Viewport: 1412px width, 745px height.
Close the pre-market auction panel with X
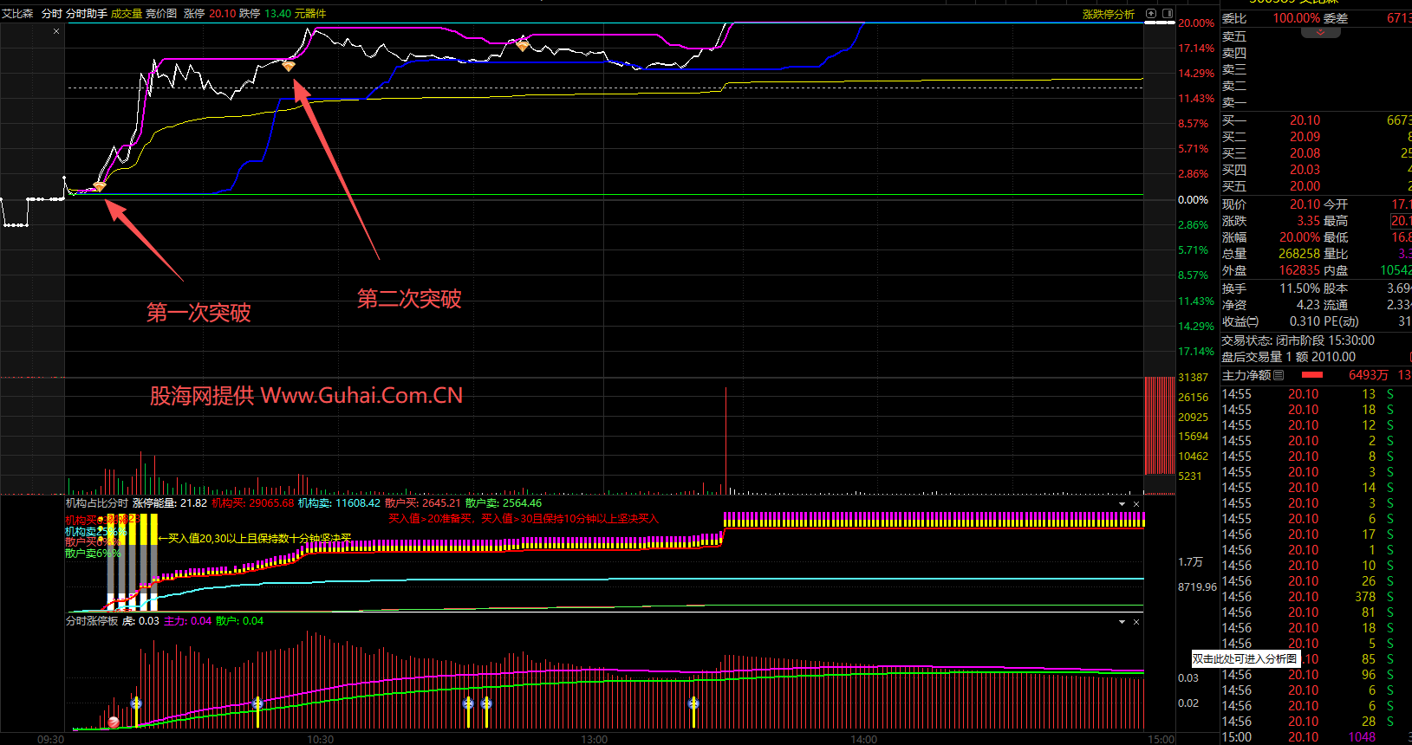56,31
